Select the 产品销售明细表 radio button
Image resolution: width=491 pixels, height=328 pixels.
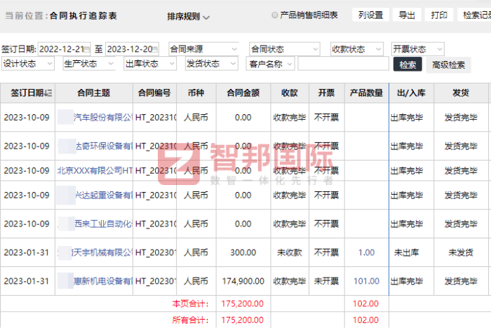(275, 15)
